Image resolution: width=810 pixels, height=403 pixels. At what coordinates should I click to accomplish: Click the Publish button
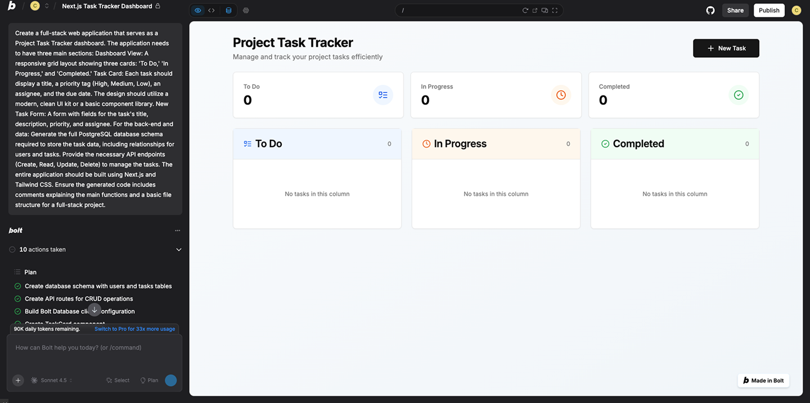coord(768,10)
